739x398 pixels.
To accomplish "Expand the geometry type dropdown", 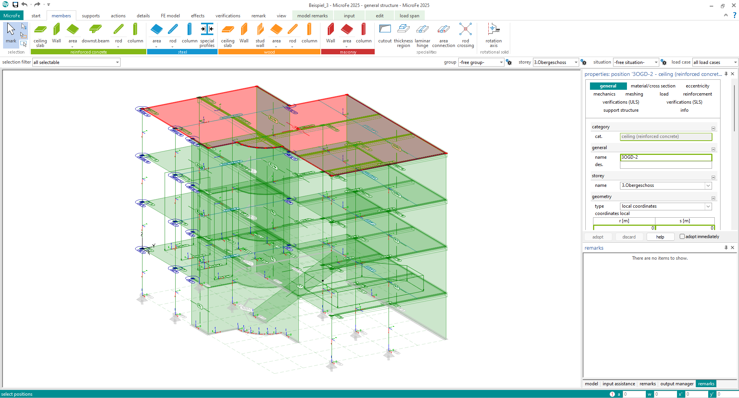I will point(708,207).
